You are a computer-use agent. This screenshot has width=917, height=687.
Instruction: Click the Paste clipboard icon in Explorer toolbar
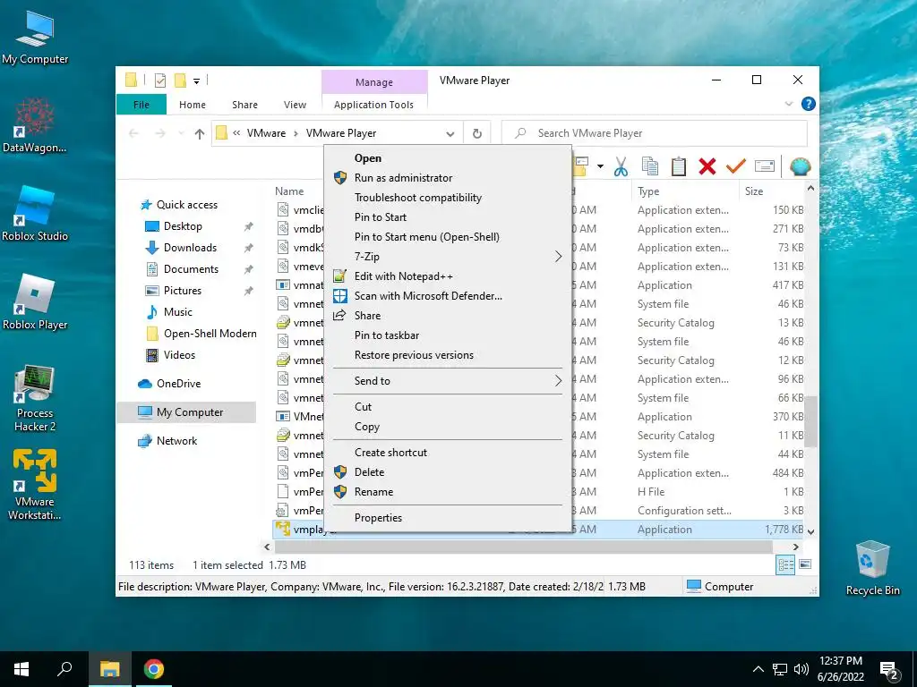679,166
